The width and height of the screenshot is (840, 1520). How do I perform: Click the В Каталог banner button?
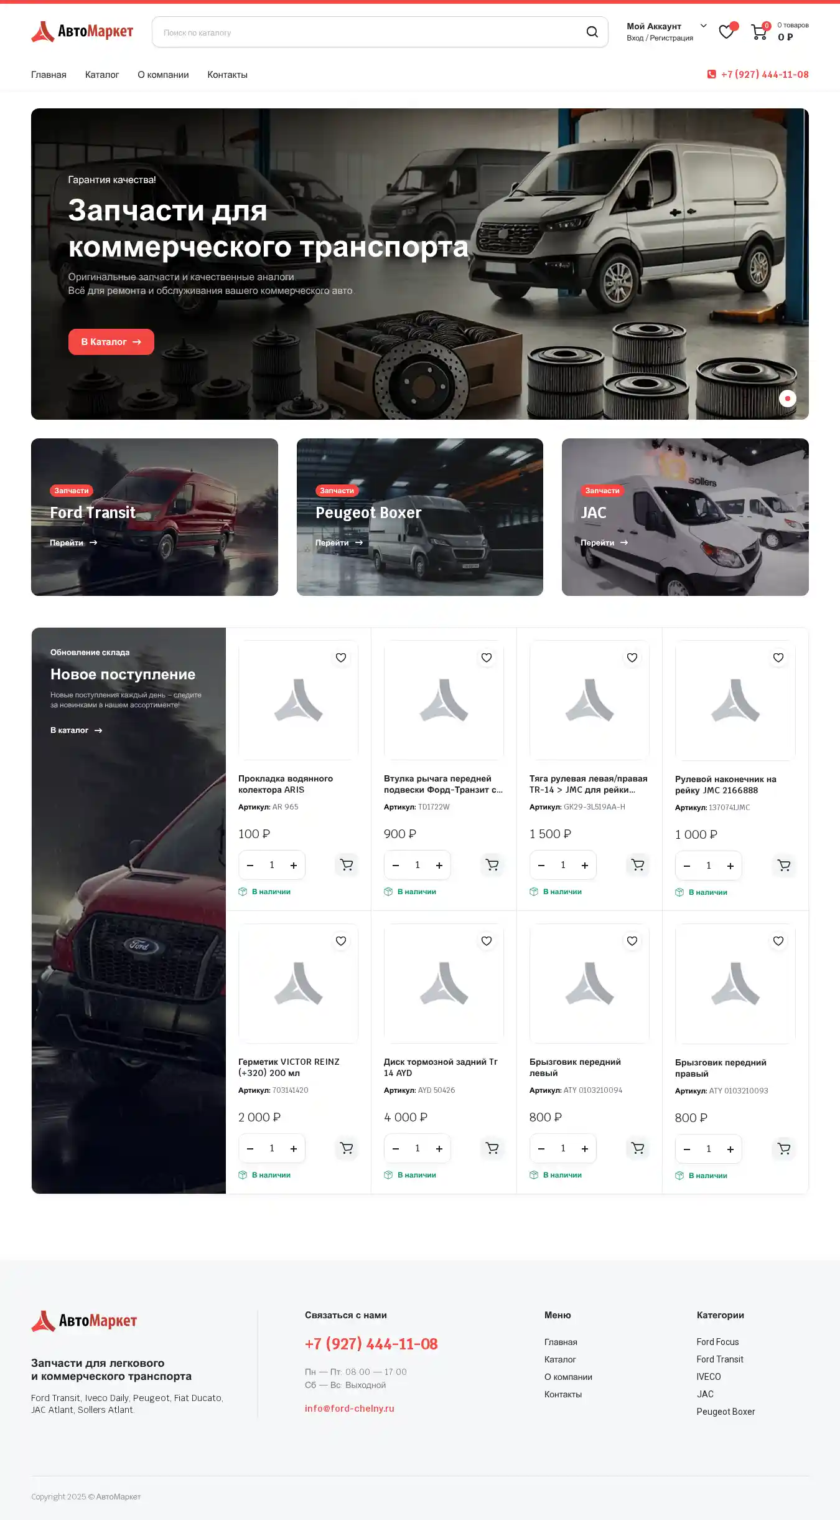coord(111,342)
